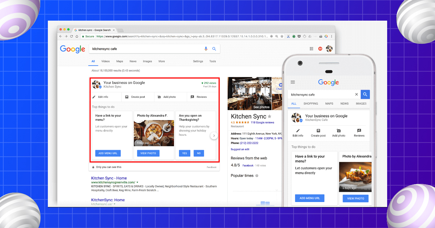Open the Videos search tab
The height and width of the screenshot is (228, 435).
click(x=105, y=61)
